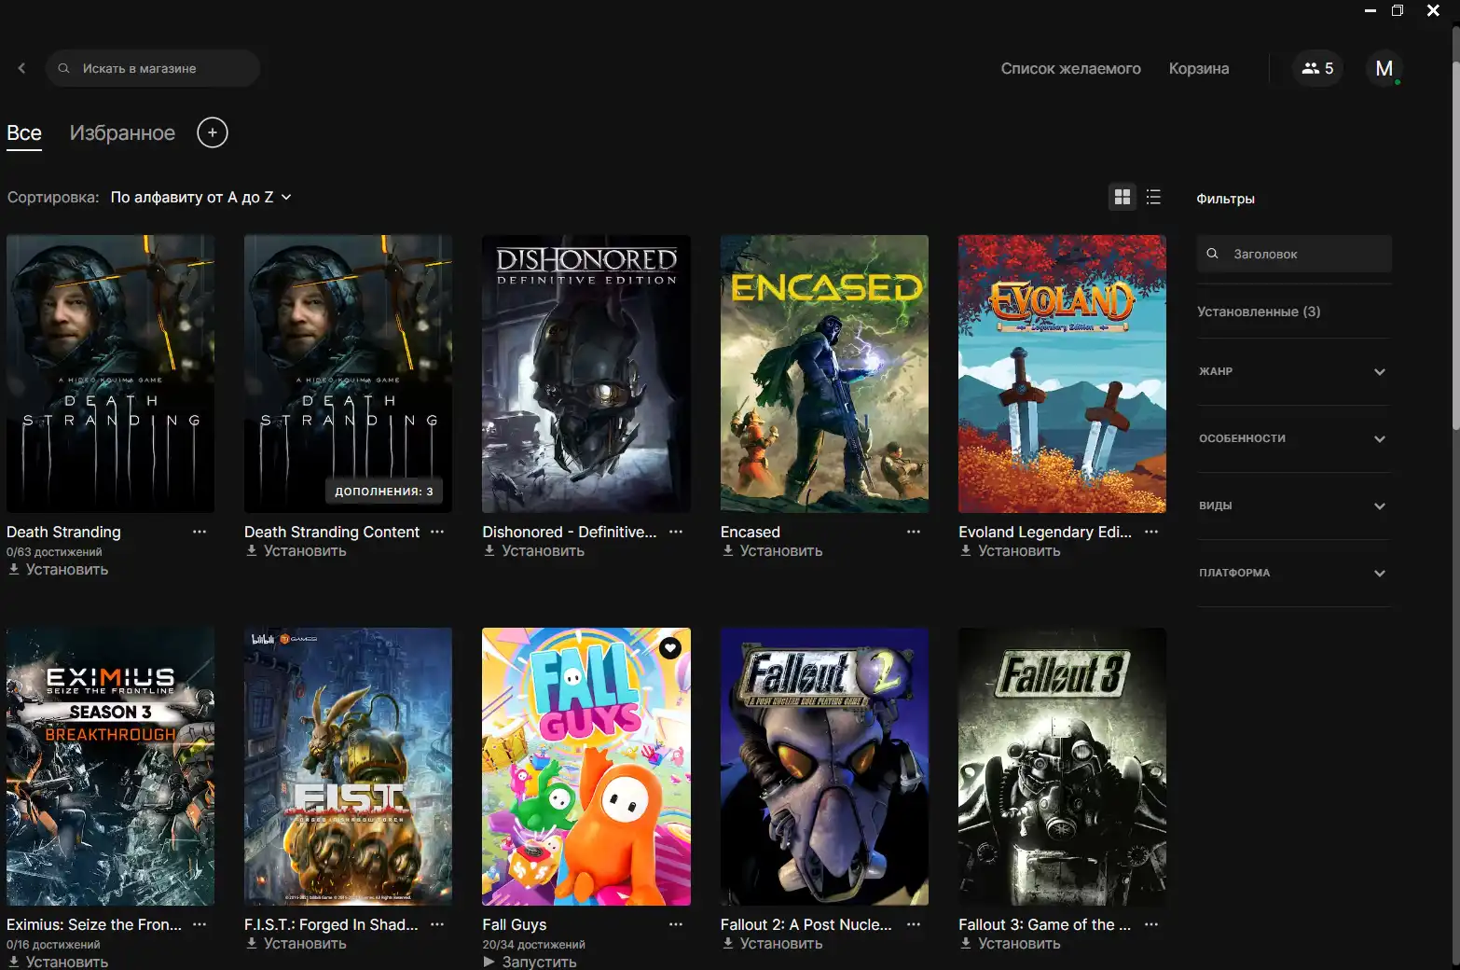Image resolution: width=1460 pixels, height=970 pixels.
Task: Click ДОПОЛНЕНИЯ: 3 badge on Death Stranding Content
Action: point(384,491)
